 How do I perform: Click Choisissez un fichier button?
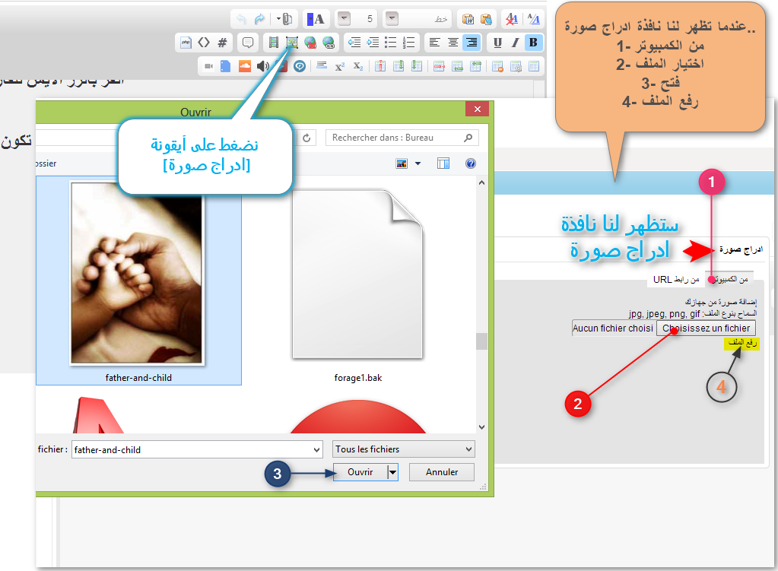pos(706,328)
